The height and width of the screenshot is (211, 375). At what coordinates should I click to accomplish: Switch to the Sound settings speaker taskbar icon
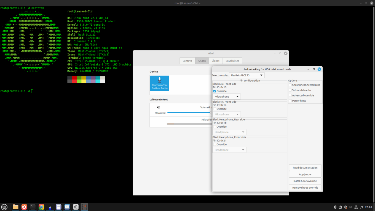pyautogui.click(x=76, y=207)
